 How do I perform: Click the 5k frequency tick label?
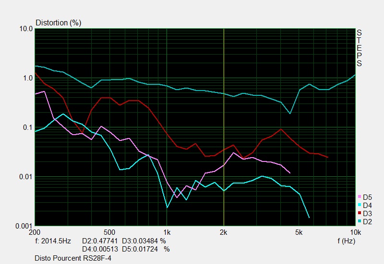pos(299,232)
